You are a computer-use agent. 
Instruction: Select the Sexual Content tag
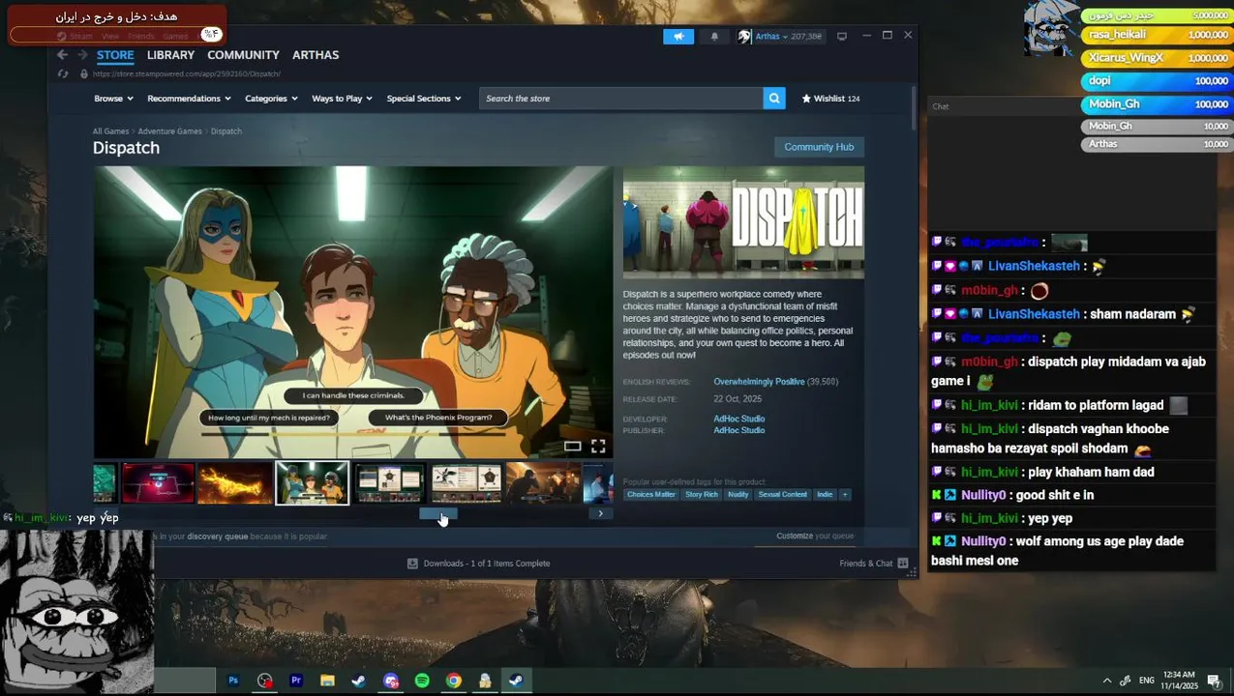point(782,494)
